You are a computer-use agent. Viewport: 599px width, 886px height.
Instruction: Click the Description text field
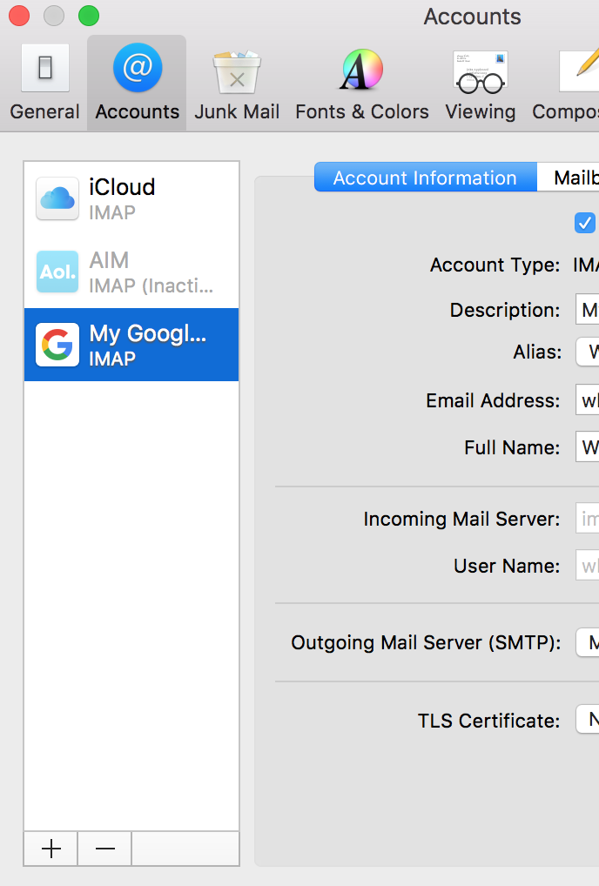point(588,310)
